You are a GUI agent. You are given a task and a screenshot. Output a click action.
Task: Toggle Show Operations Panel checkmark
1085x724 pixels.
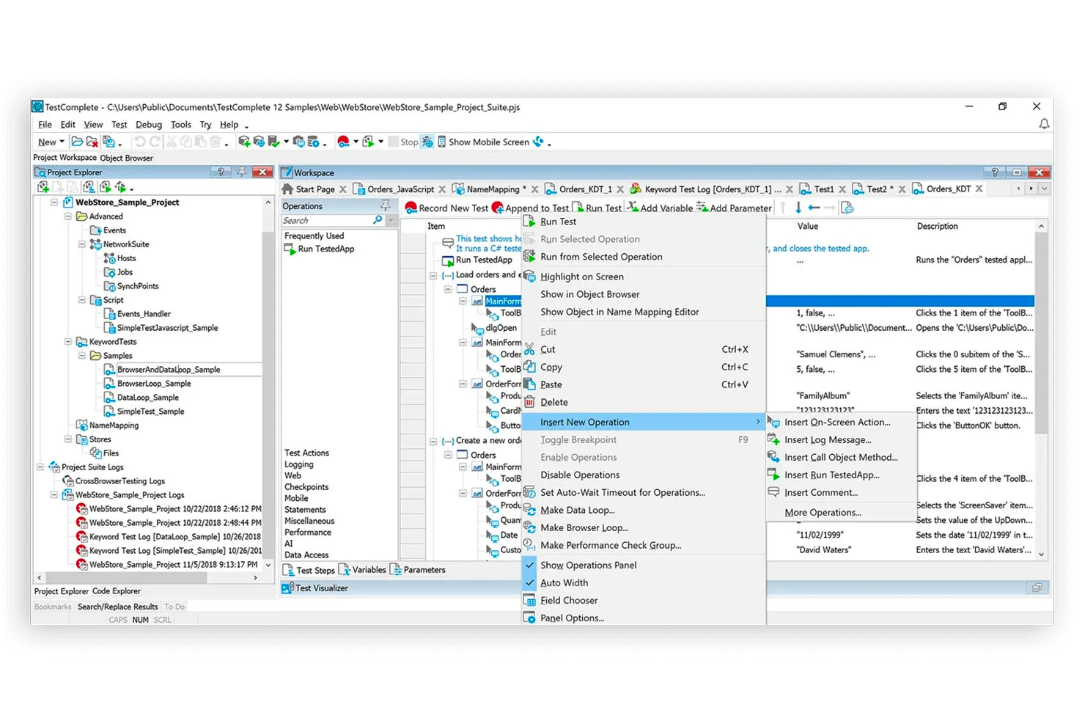click(529, 565)
